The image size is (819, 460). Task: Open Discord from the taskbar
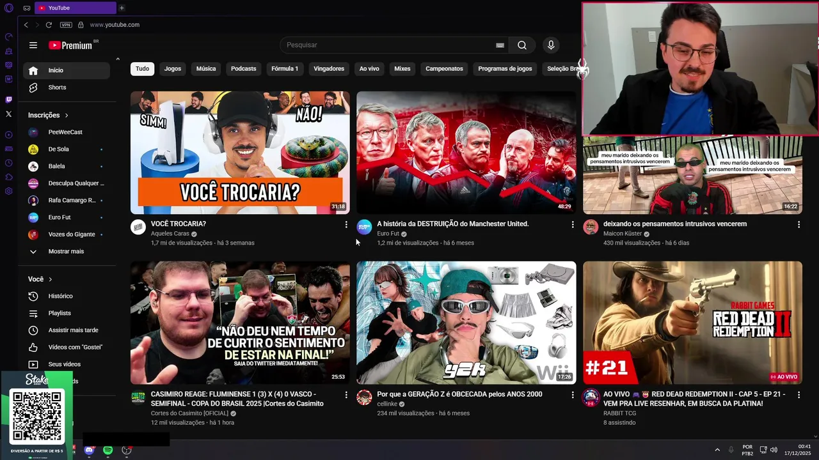tap(89, 450)
